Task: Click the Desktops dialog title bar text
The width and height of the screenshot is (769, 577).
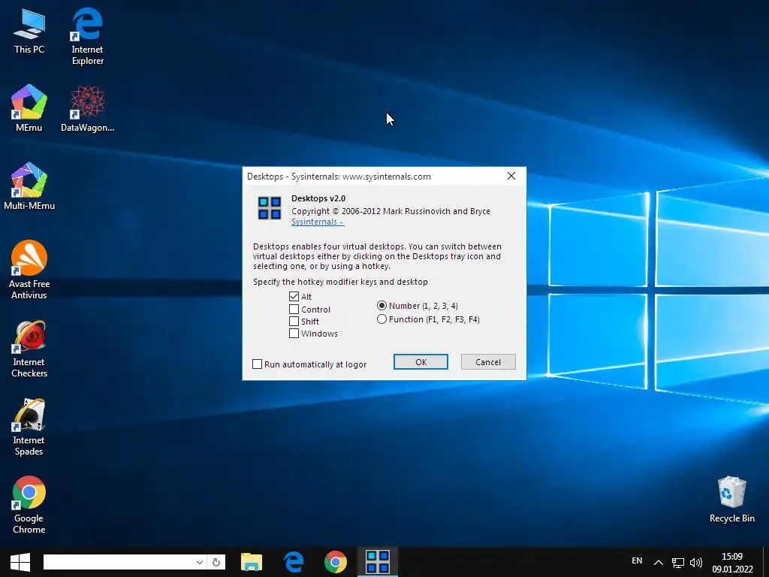Action: tap(339, 176)
